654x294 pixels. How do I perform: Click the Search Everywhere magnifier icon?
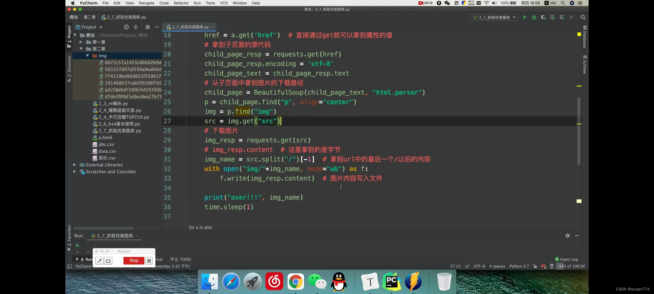point(583,17)
